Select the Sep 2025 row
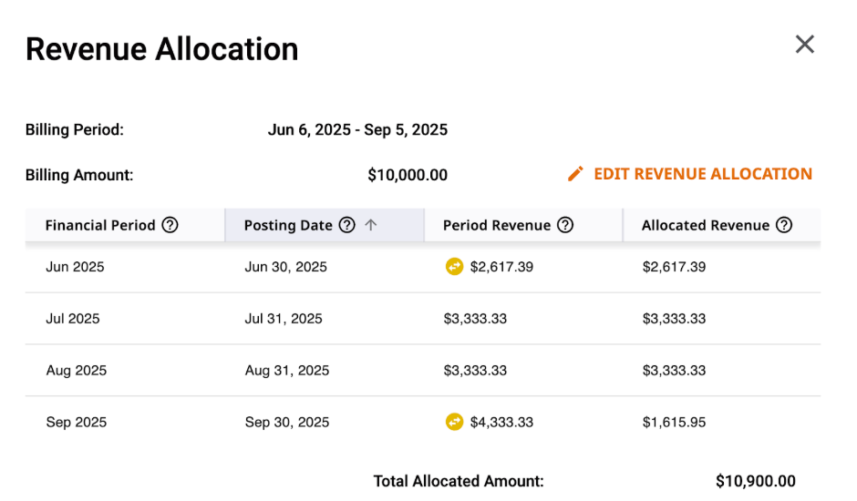 coord(422,422)
